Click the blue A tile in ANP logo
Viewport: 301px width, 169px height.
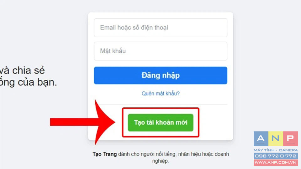click(x=261, y=139)
